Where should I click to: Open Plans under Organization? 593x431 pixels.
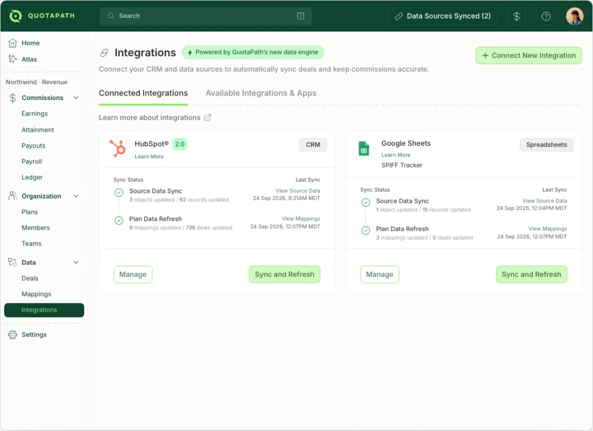click(x=30, y=212)
